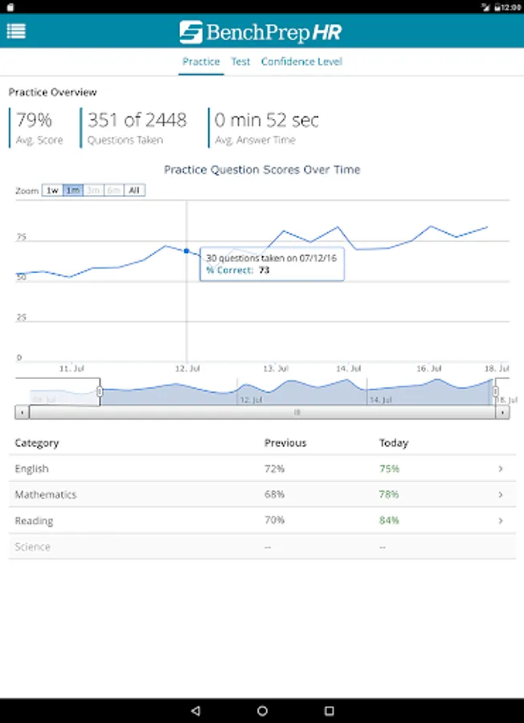Click the left range navigator handle
This screenshot has height=723, width=524.
(99, 391)
